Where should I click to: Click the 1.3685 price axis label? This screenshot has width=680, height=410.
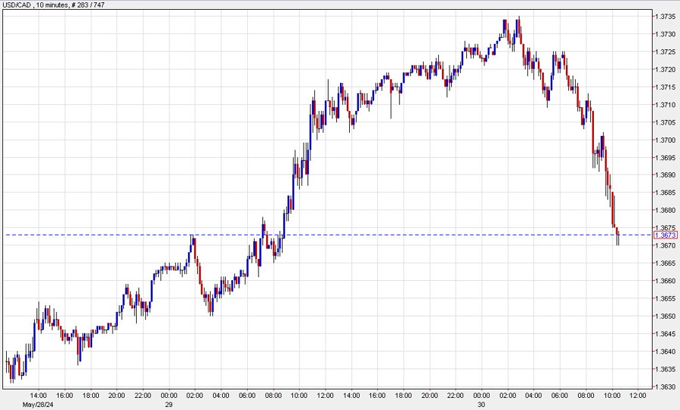click(x=665, y=193)
